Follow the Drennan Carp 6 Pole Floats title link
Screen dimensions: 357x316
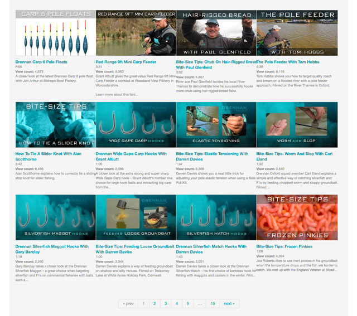click(x=41, y=62)
